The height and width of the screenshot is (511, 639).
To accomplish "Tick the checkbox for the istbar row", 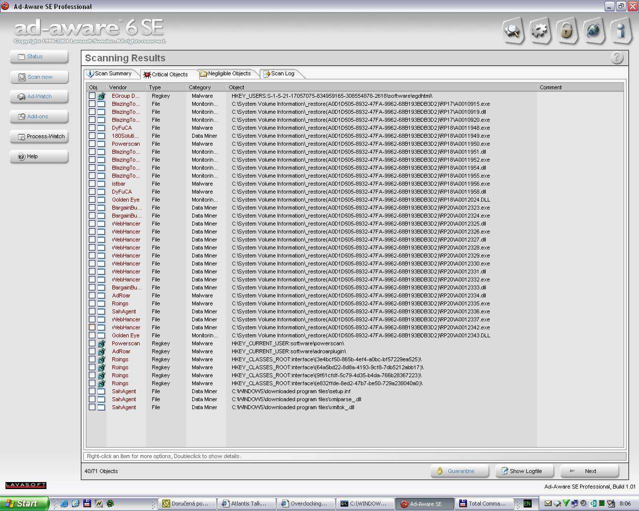I will coord(92,184).
